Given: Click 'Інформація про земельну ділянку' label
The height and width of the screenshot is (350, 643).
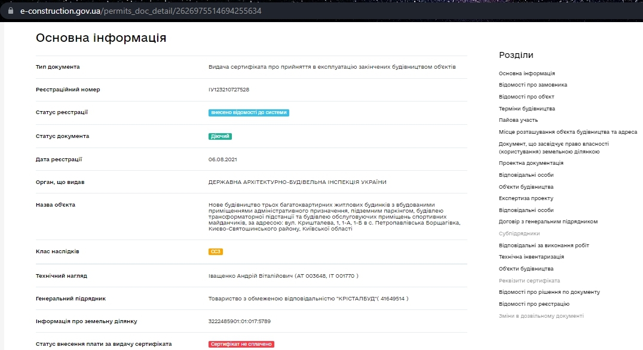Looking at the screenshot, I should point(86,321).
